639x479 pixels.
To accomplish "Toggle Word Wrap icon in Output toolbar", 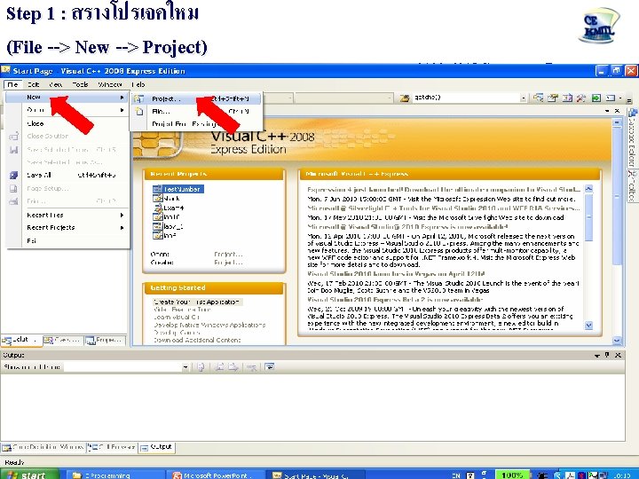I will point(269,367).
